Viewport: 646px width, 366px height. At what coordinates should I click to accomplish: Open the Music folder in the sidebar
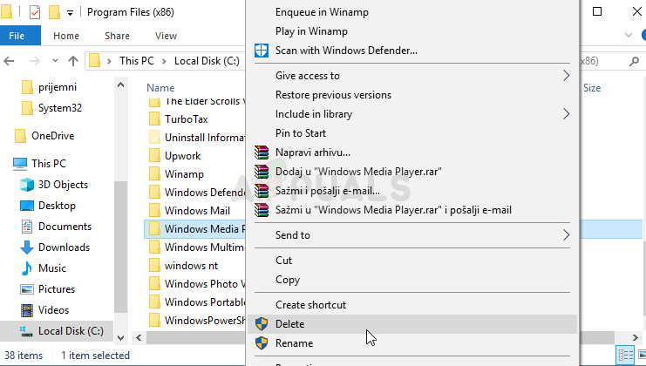click(51, 268)
